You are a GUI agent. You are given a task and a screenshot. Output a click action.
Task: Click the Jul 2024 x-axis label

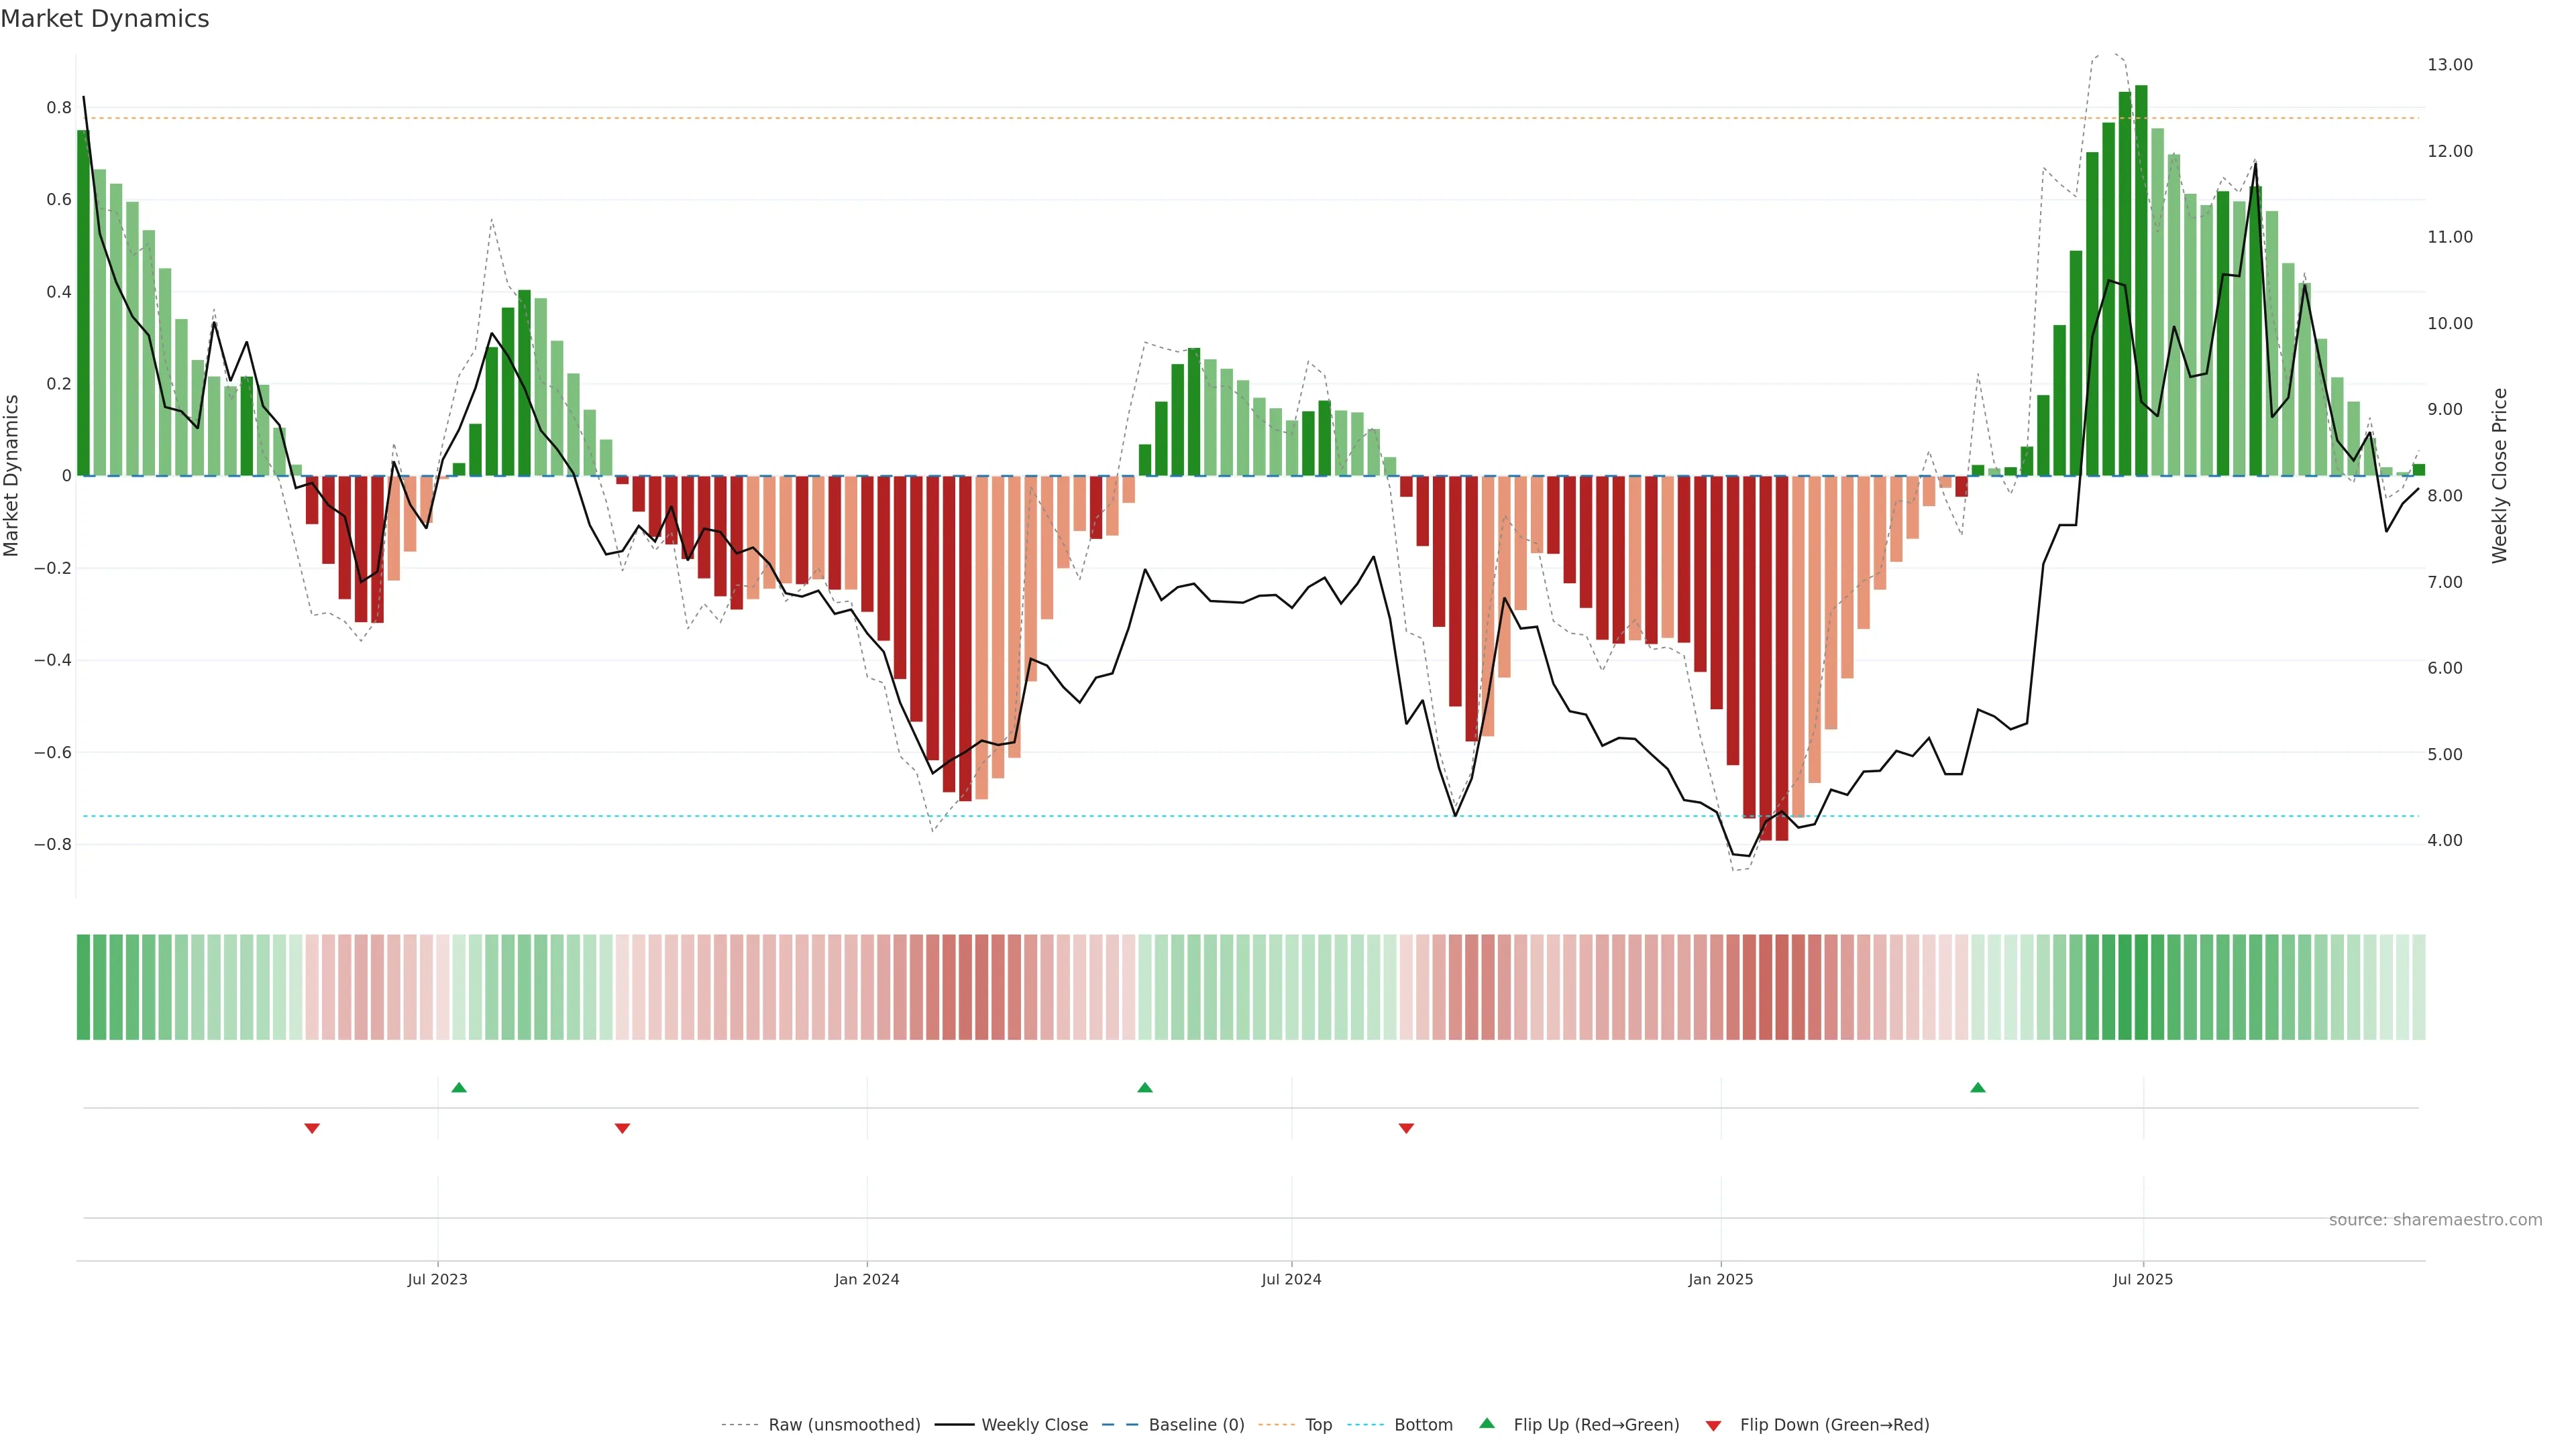click(x=1291, y=1279)
